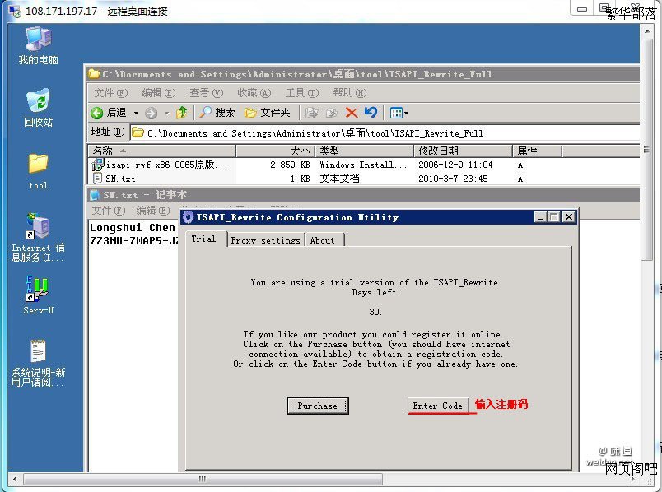Click the ISAPI_Rewrite gear icon in the dialog title bar
This screenshot has width=662, height=492.
pos(189,217)
